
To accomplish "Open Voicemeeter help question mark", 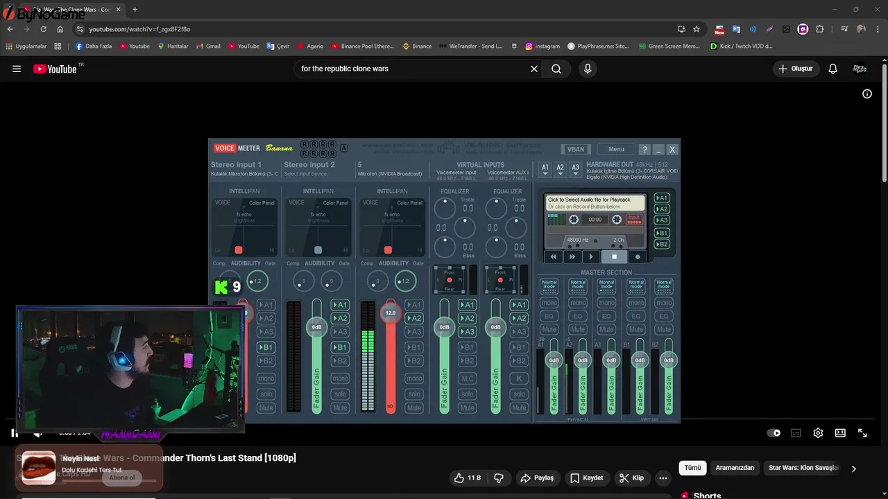I will coord(644,149).
